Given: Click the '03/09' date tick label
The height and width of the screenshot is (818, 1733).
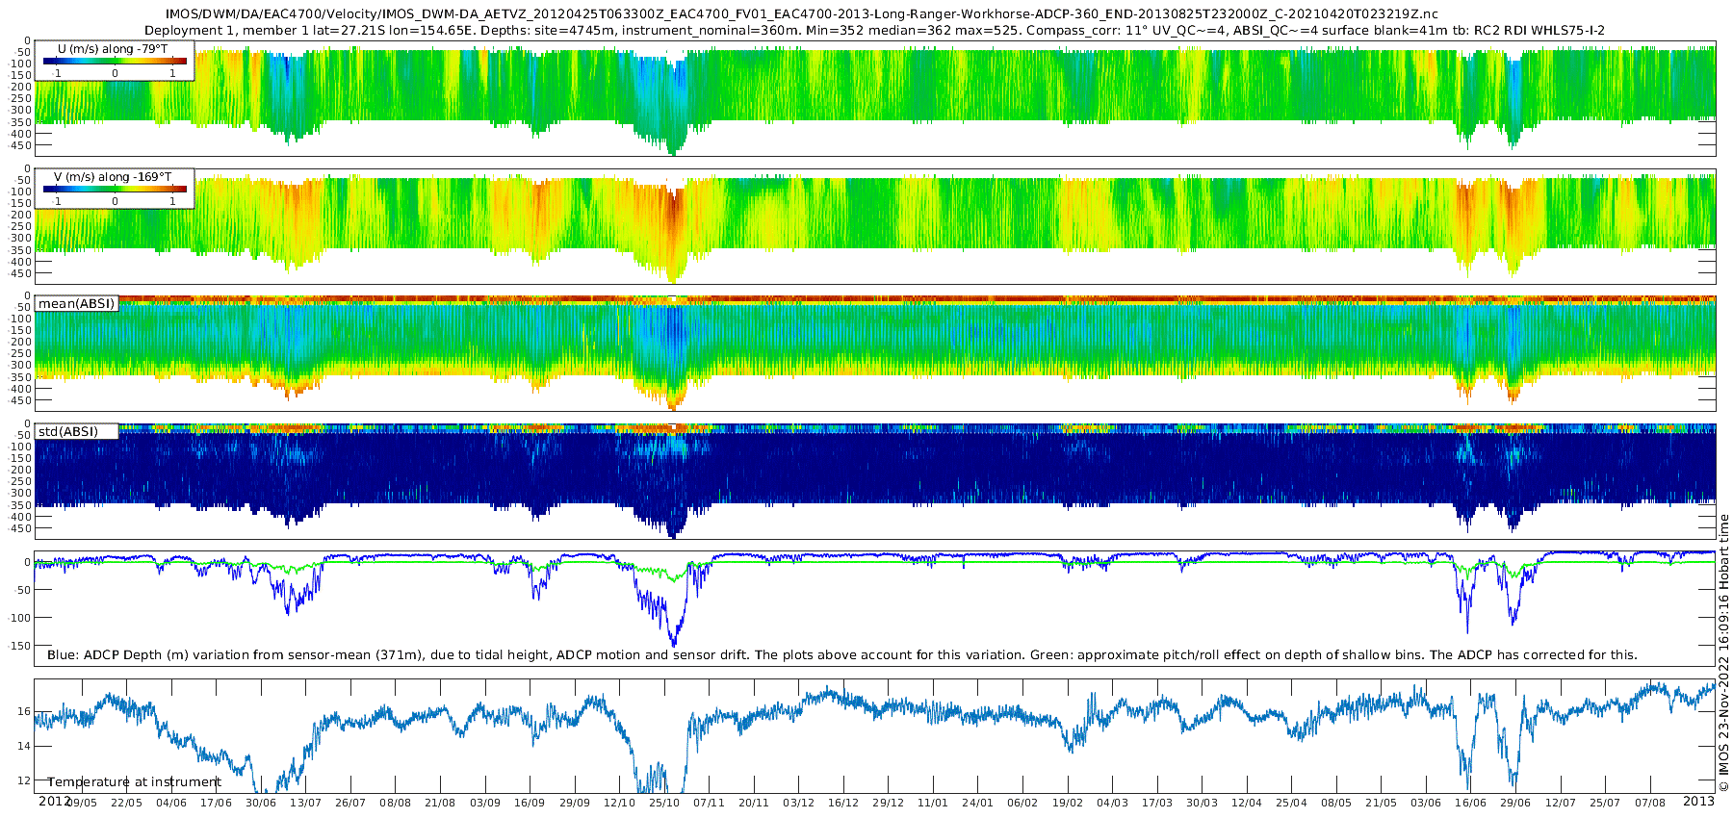Looking at the screenshot, I should pos(484,803).
